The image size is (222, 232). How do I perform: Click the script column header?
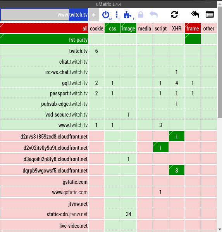click(x=160, y=28)
